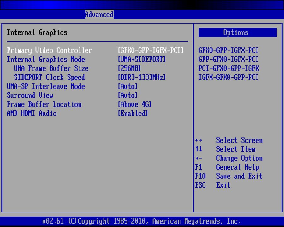284x227 pixels.
Task: Select the Primary Video Controller setting
Action: click(x=49, y=50)
